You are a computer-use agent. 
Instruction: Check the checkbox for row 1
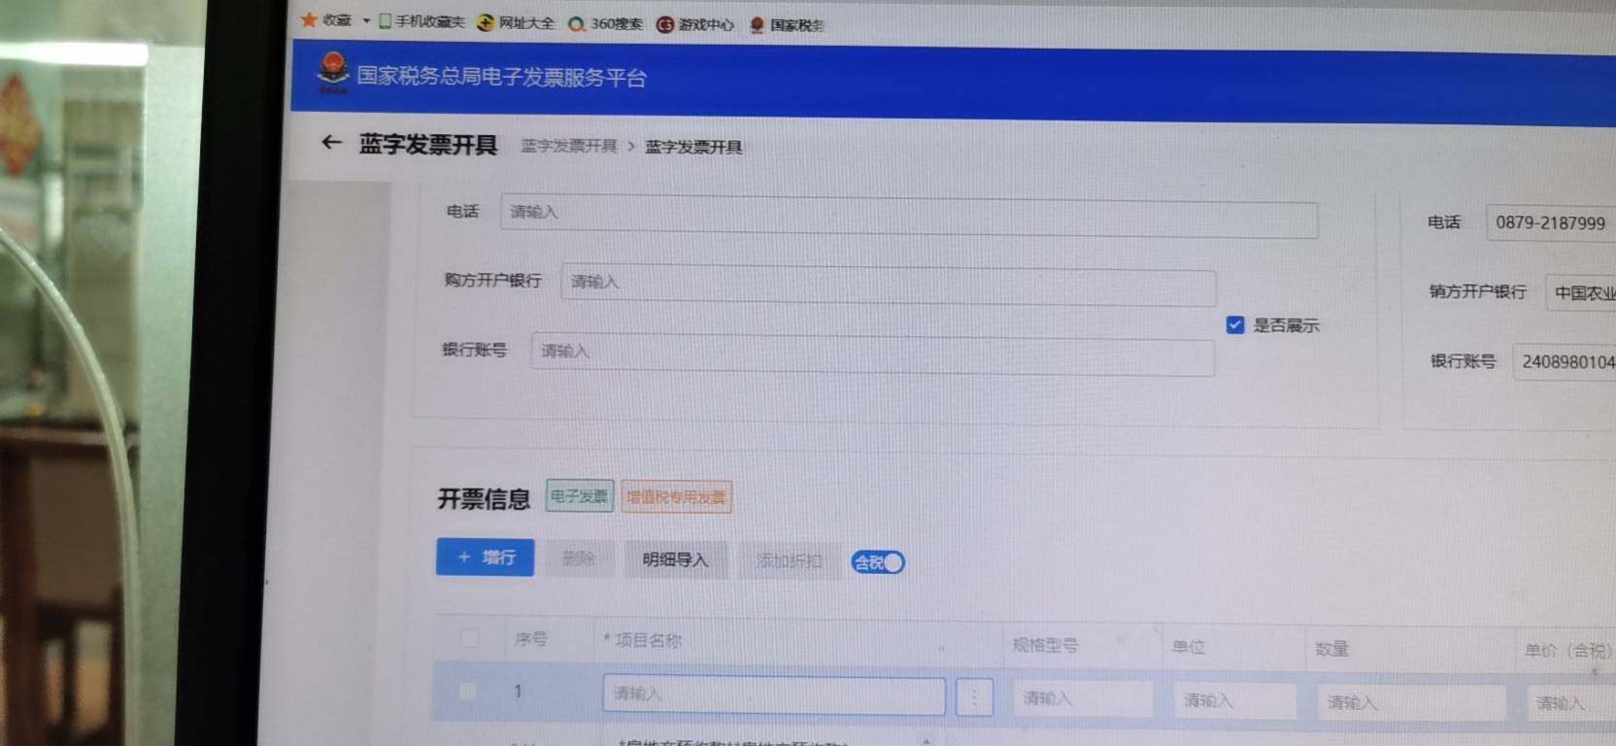467,691
